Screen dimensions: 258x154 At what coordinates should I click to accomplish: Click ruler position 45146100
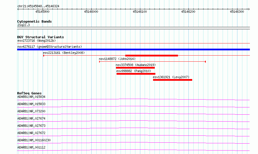[x=140, y=12]
